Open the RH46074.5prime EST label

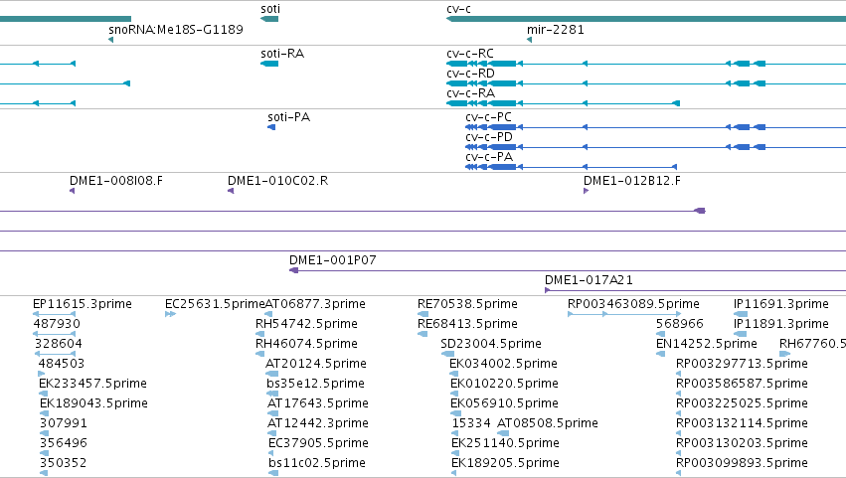[x=306, y=344]
